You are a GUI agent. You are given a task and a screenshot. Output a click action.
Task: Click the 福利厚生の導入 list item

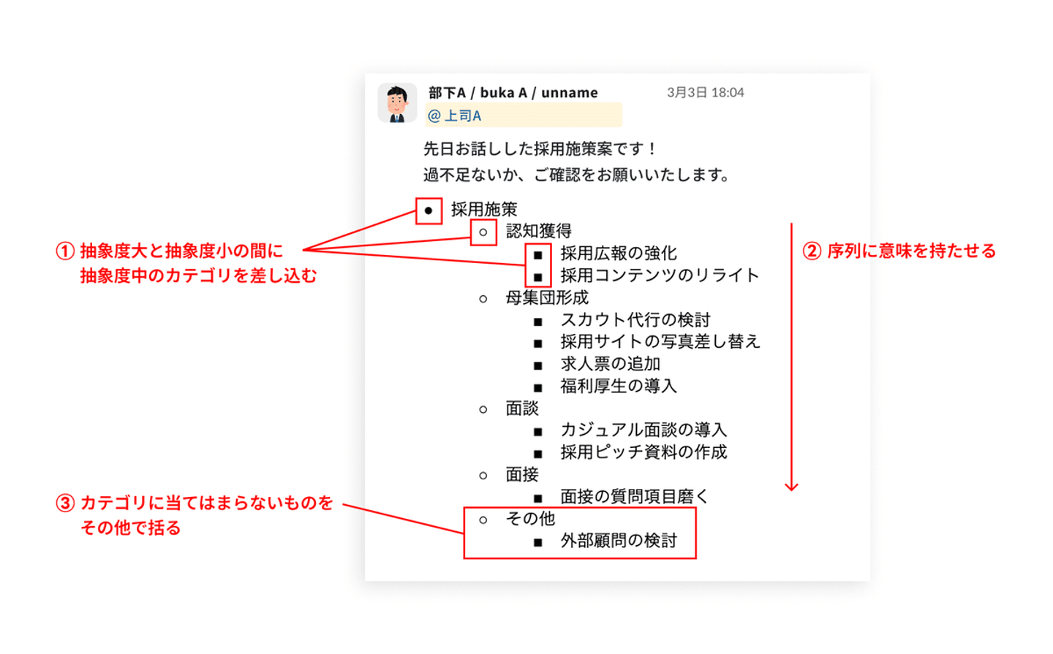pos(619,386)
